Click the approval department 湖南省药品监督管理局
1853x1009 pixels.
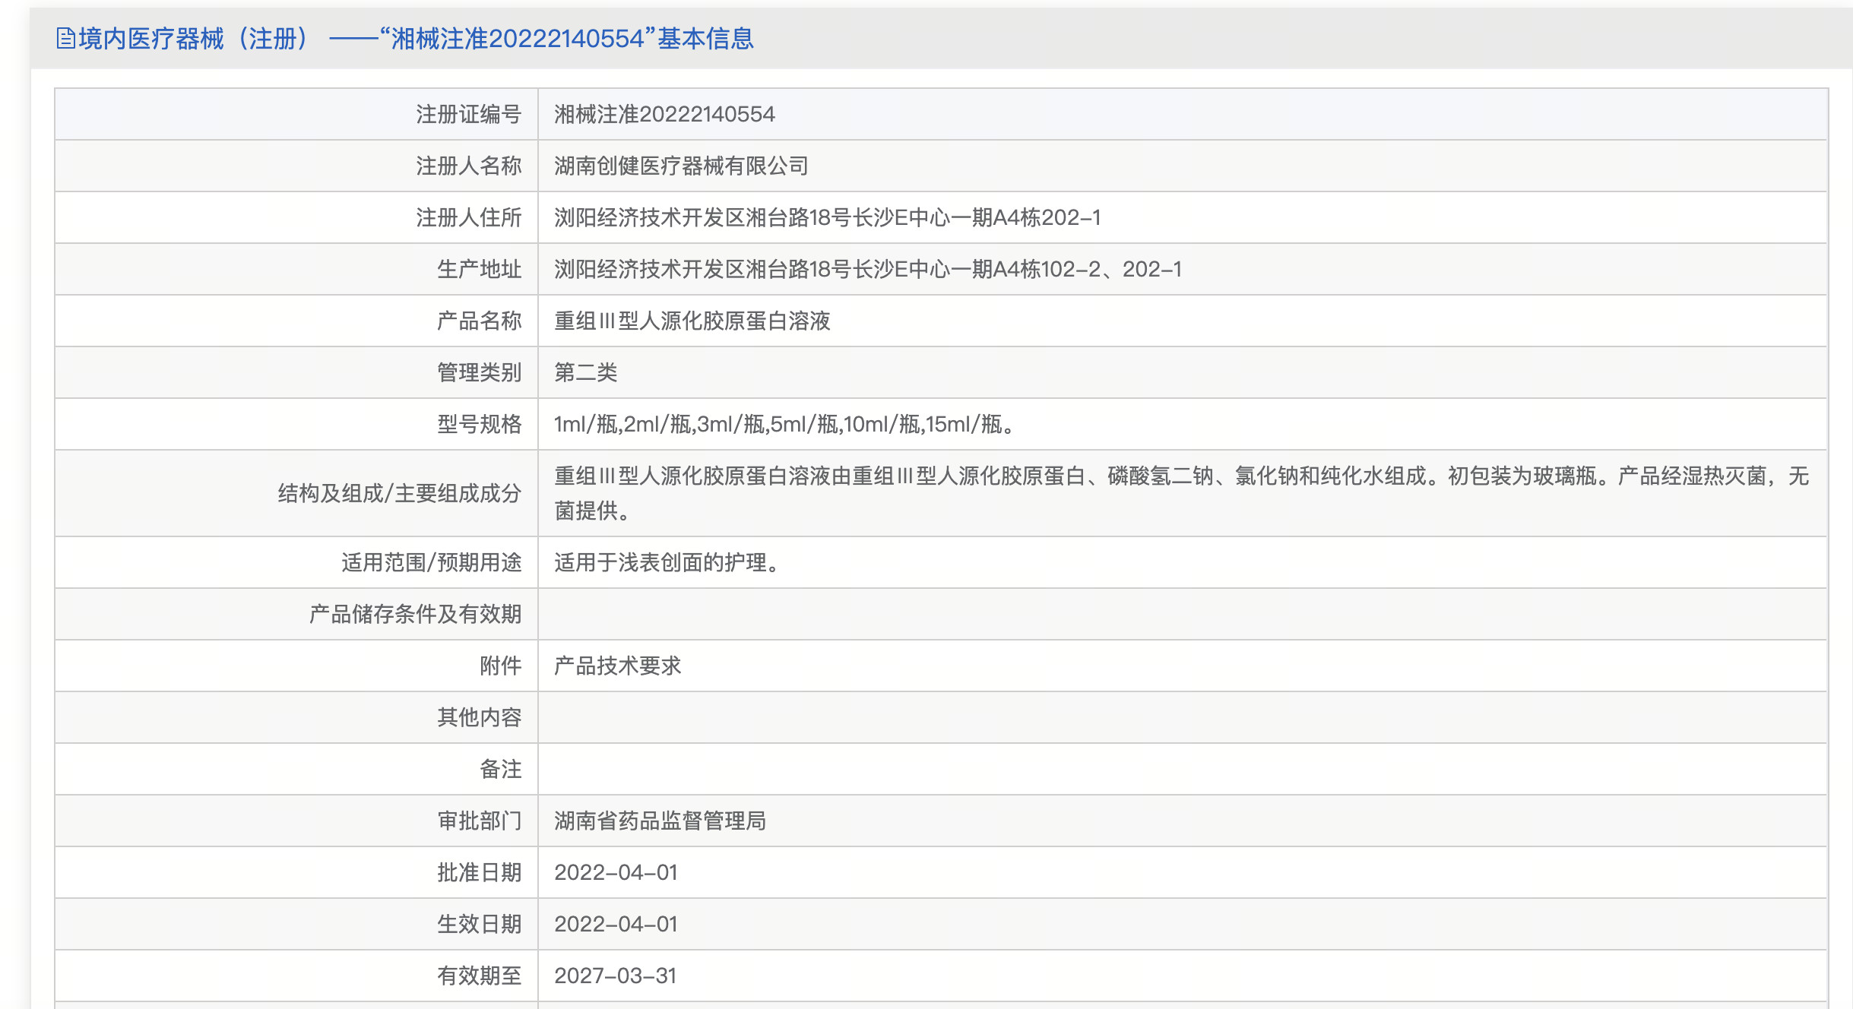pyautogui.click(x=660, y=821)
